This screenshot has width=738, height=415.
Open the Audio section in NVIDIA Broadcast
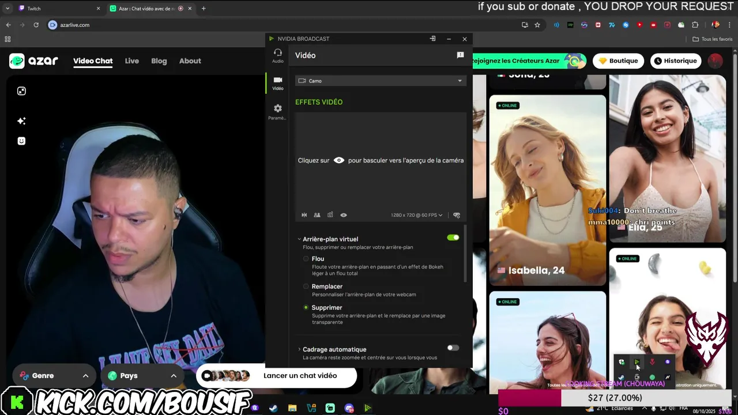click(278, 55)
